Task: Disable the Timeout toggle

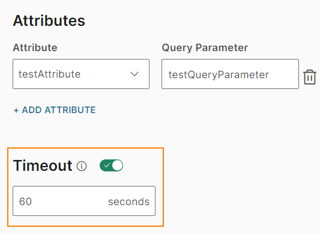Action: pyautogui.click(x=111, y=165)
